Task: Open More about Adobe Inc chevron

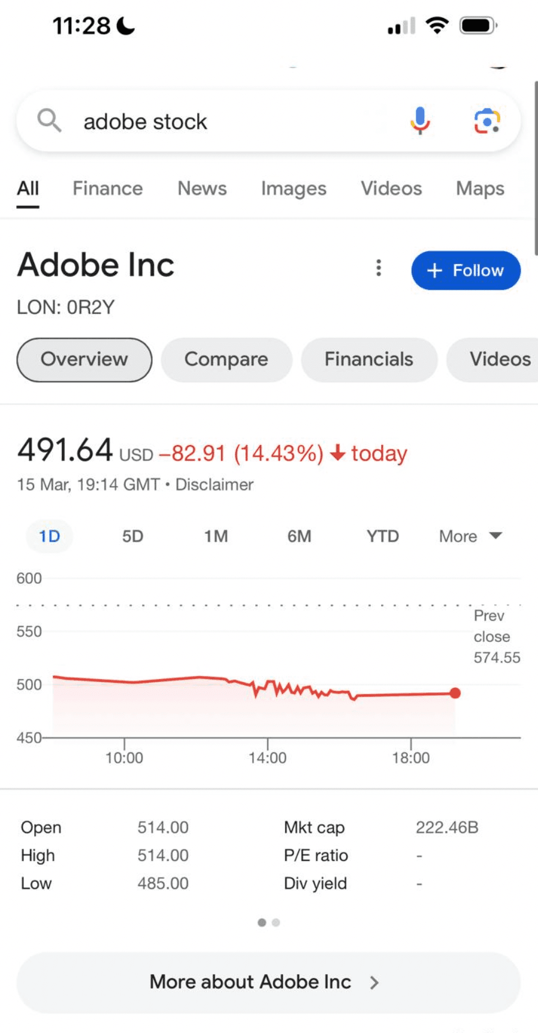Action: coord(374,983)
